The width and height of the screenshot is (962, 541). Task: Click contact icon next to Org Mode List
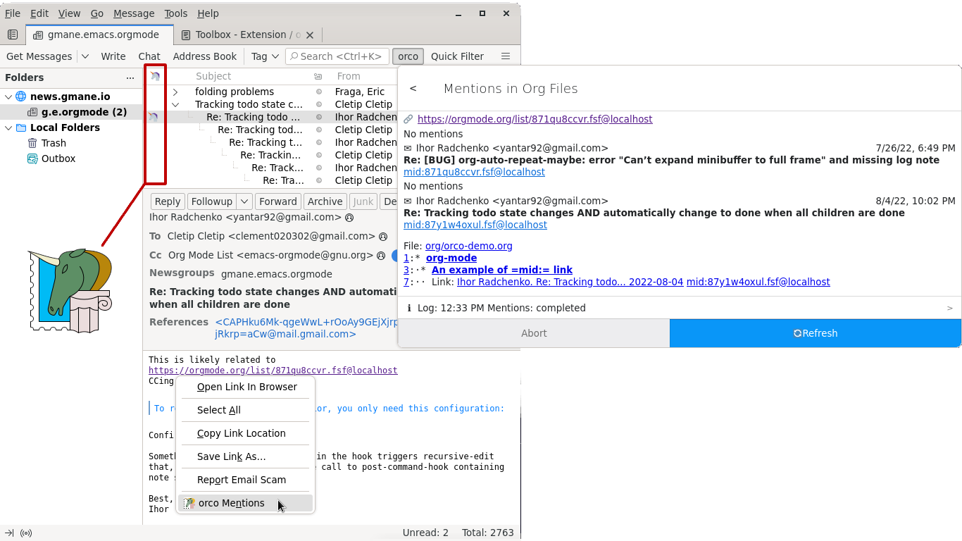381,256
